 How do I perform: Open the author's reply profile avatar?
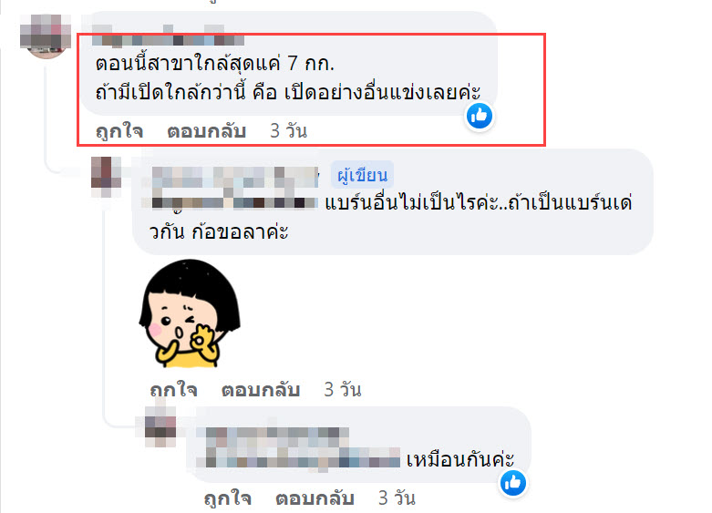[x=107, y=177]
